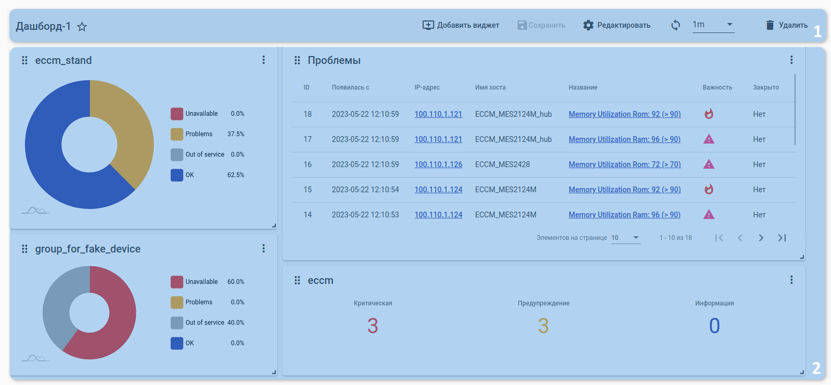Open the eccm_stand widget three-dot menu
The width and height of the screenshot is (831, 385).
pos(264,60)
